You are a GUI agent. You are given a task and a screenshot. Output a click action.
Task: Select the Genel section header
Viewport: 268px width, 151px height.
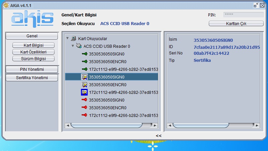point(32,36)
